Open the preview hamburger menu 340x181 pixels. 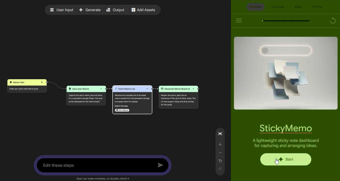point(239,21)
